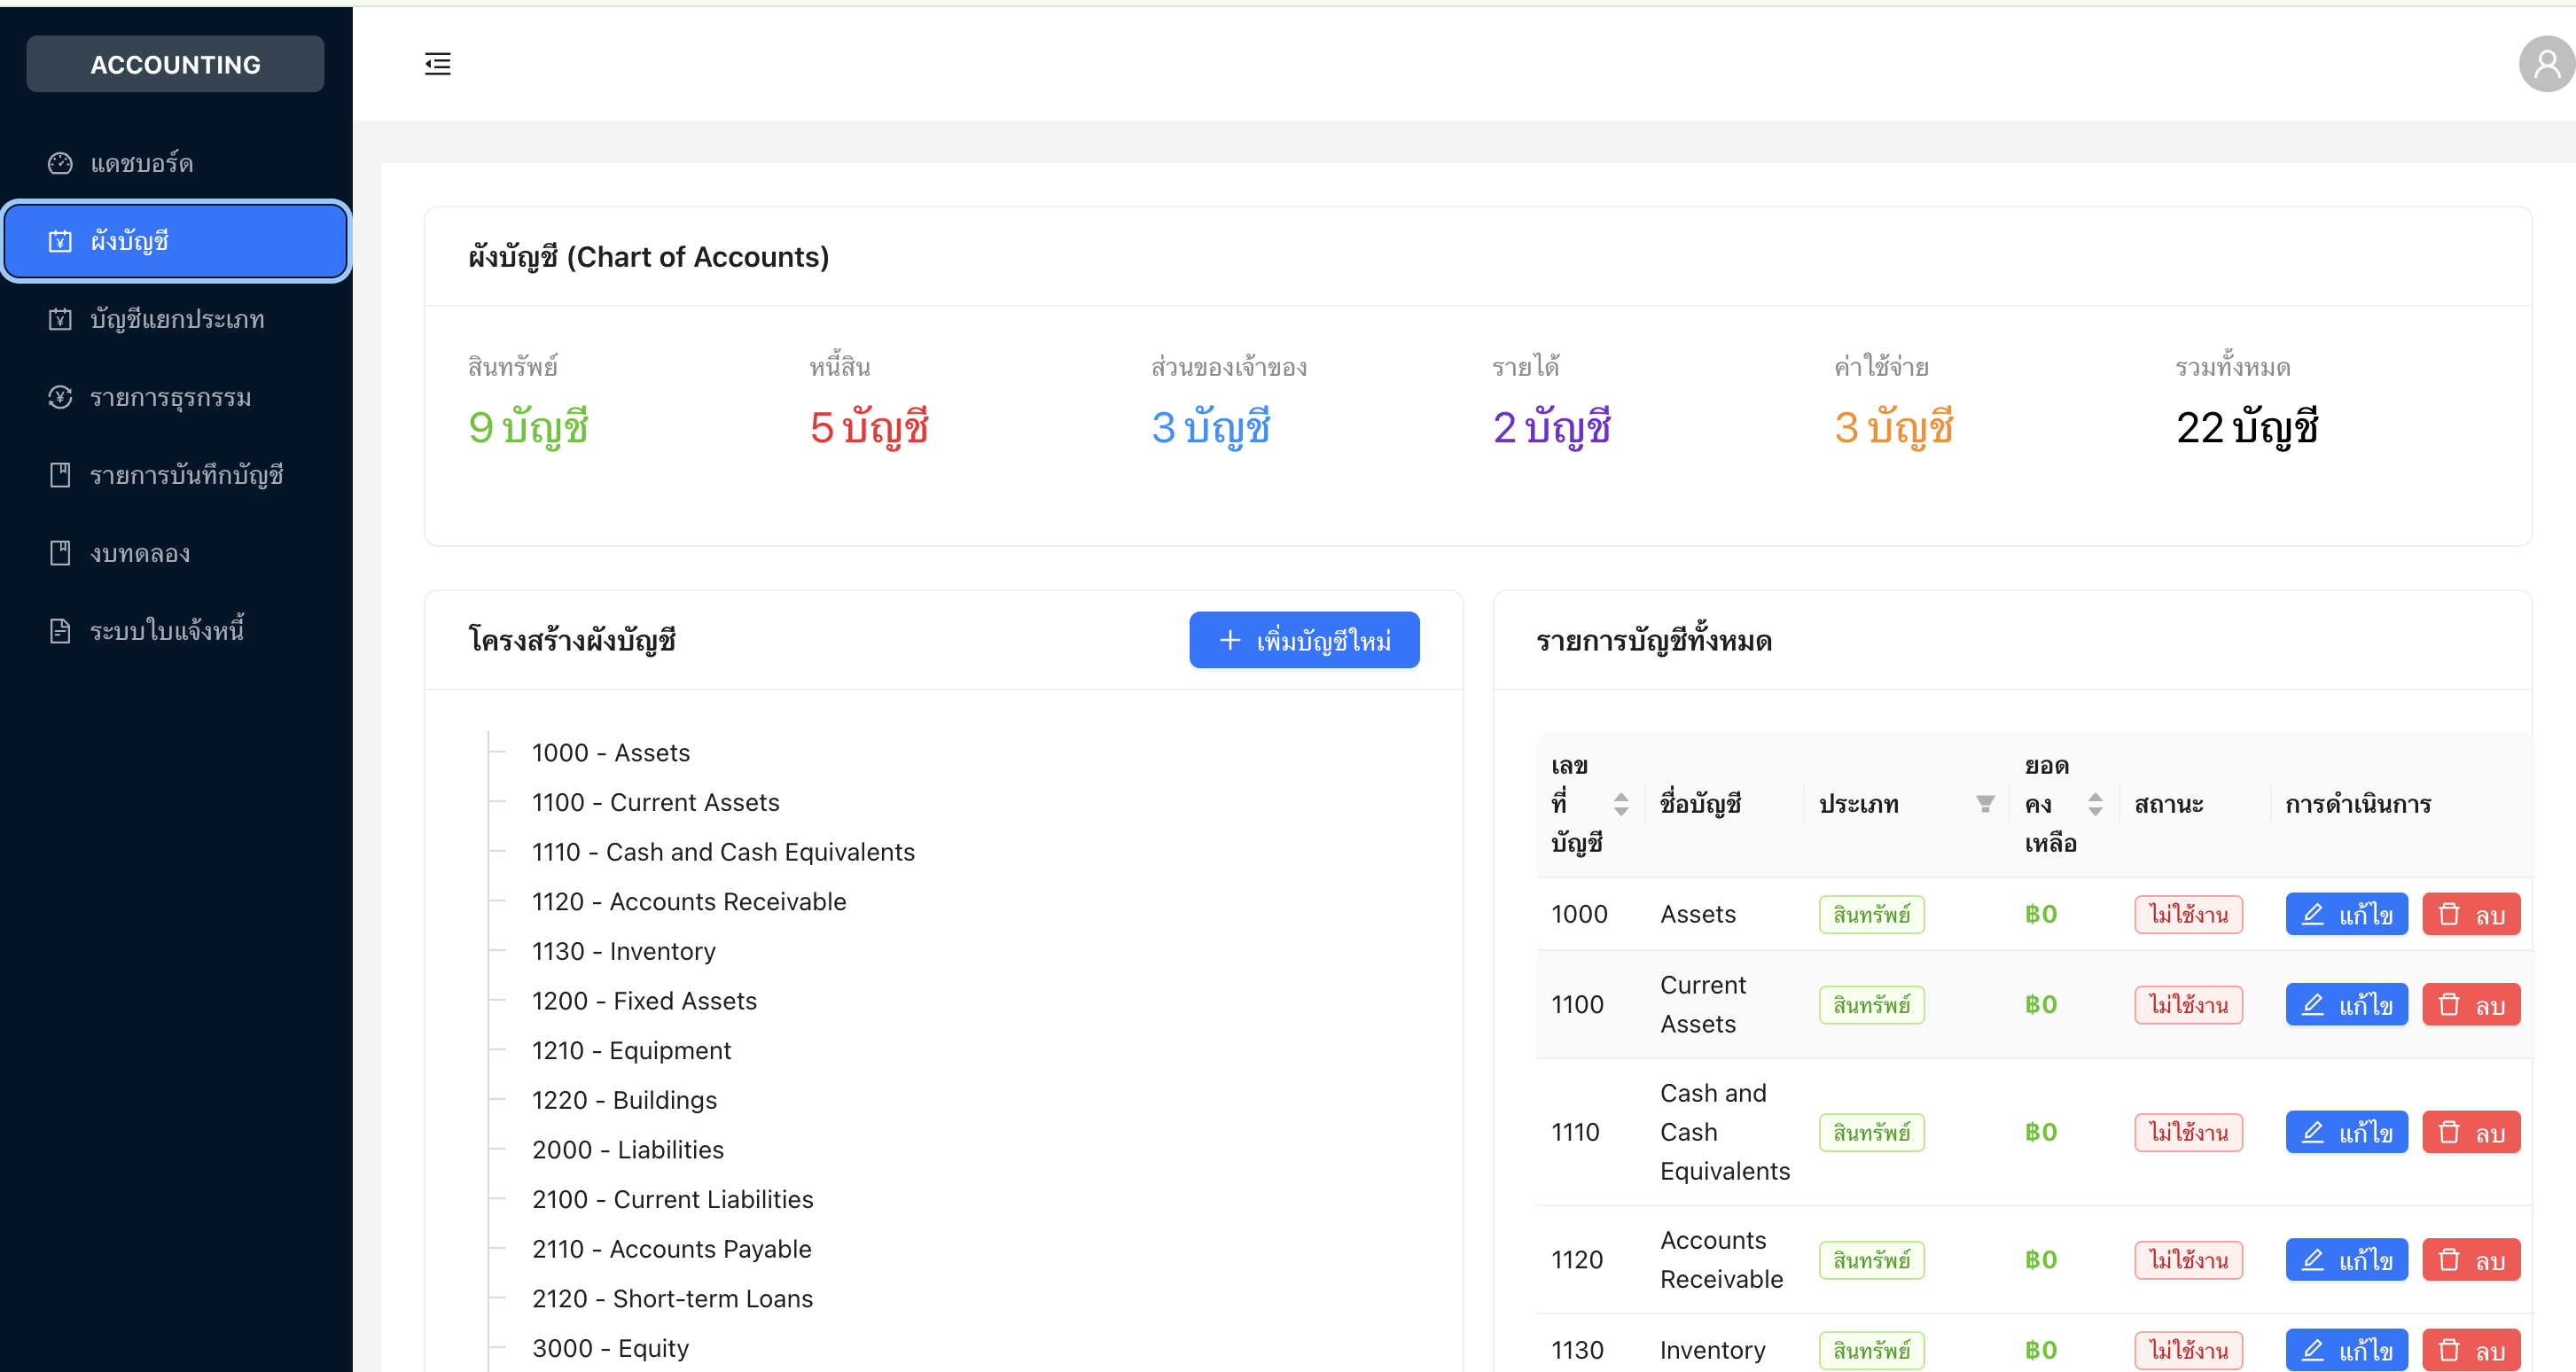The width and height of the screenshot is (2576, 1372).
Task: Select 1000 - Assets tree node
Action: tap(610, 753)
